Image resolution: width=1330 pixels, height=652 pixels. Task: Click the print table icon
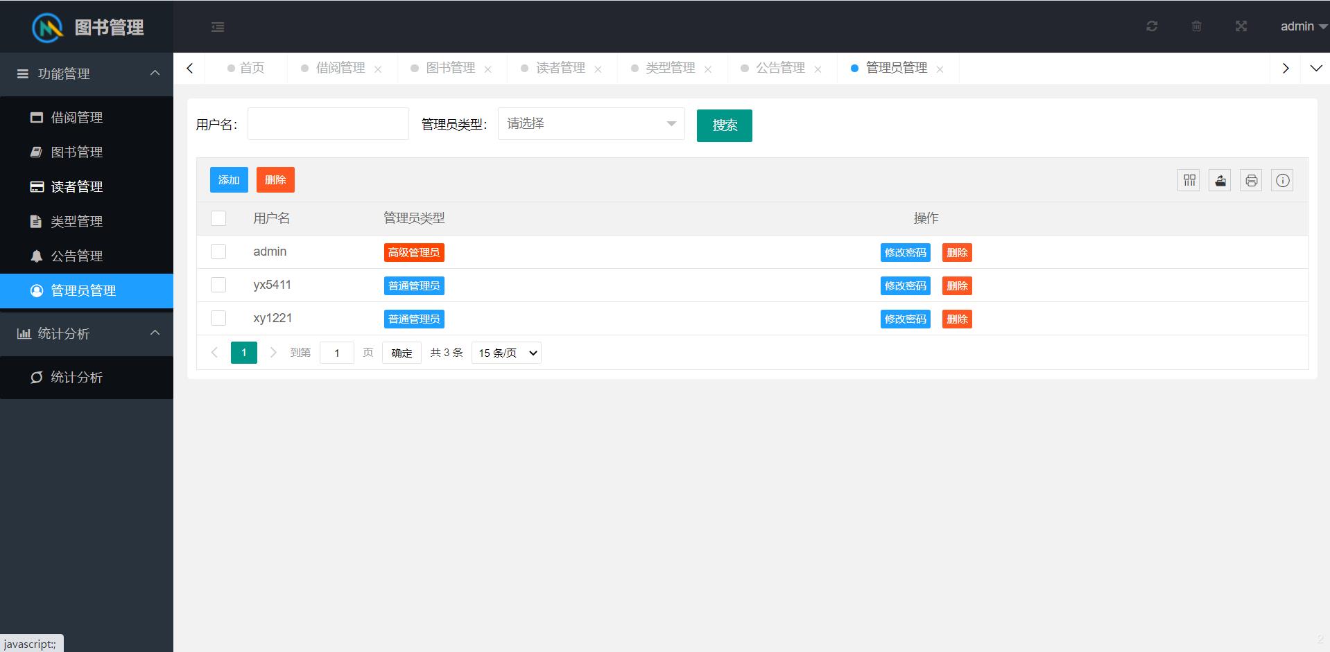coord(1252,180)
